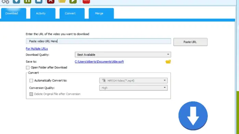Click the paste link add-URL toolbar icon

click(x=5, y=1)
